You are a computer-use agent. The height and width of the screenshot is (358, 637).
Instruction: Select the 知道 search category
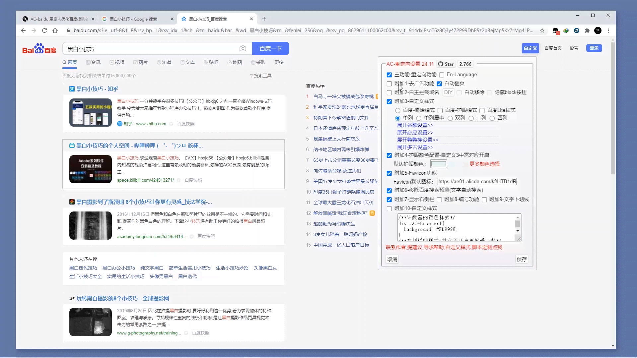[164, 62]
